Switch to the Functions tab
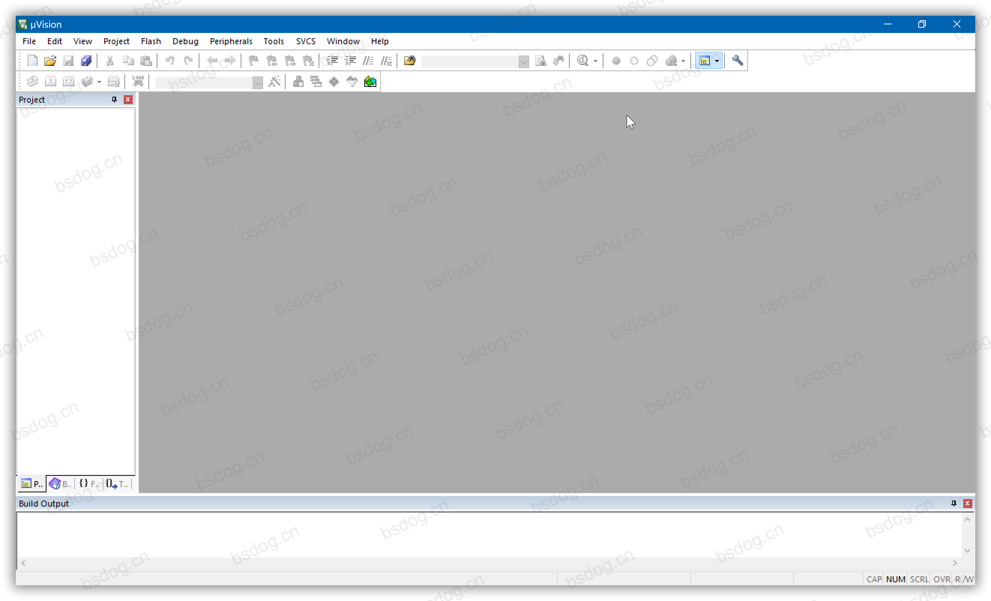The image size is (991, 601). 89,484
